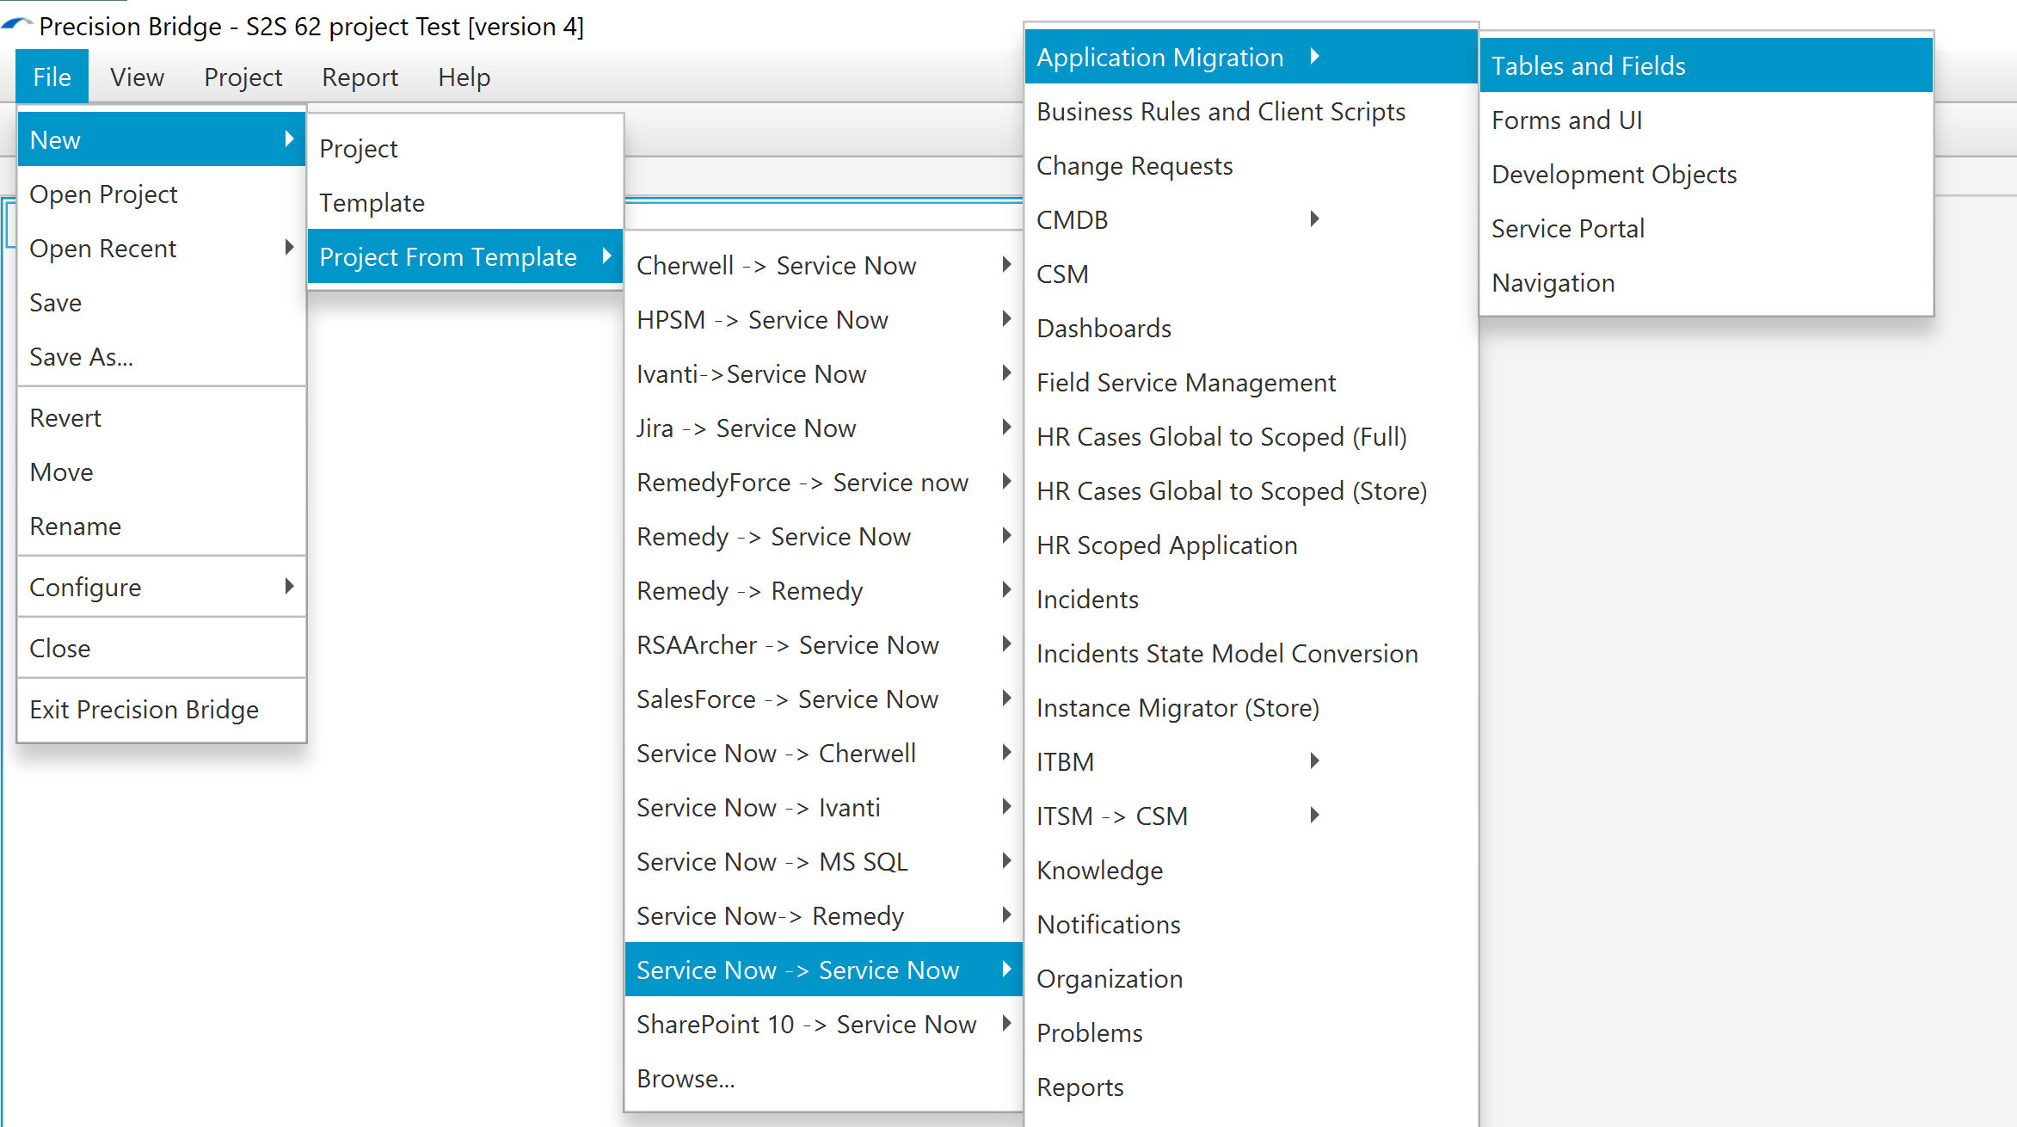Viewport: 2017px width, 1127px height.
Task: Expand the ITSM -> CSM submenu
Action: (1251, 816)
